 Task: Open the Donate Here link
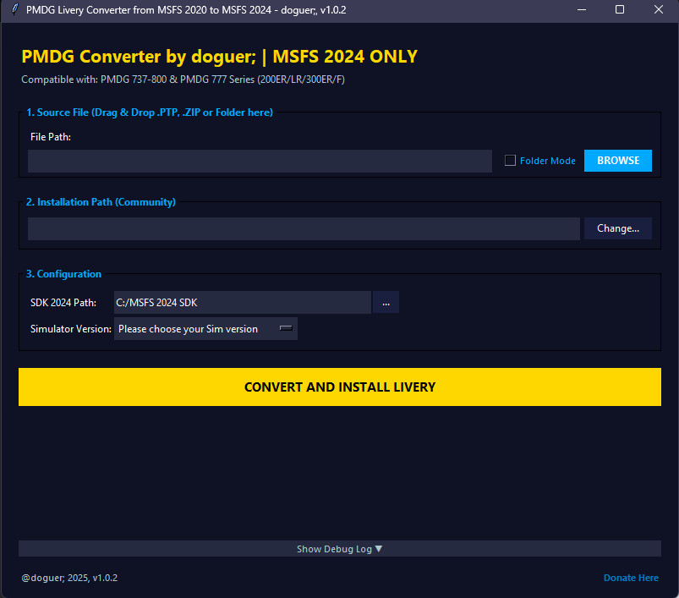pos(631,577)
